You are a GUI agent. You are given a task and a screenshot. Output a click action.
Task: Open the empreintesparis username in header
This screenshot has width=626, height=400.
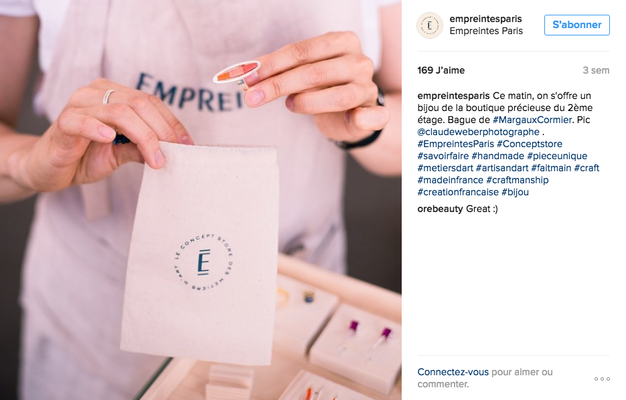[485, 19]
